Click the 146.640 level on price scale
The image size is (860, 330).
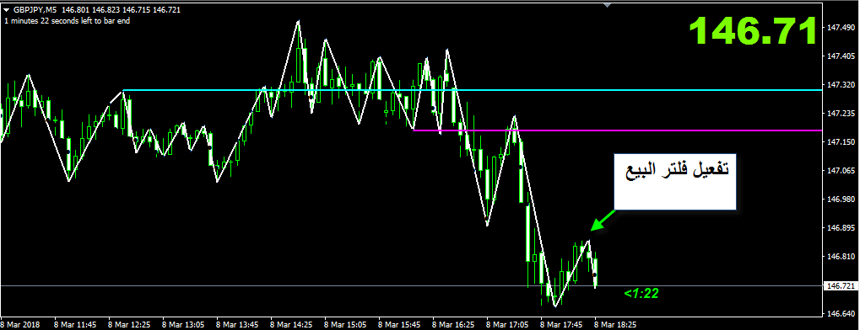[x=840, y=314]
